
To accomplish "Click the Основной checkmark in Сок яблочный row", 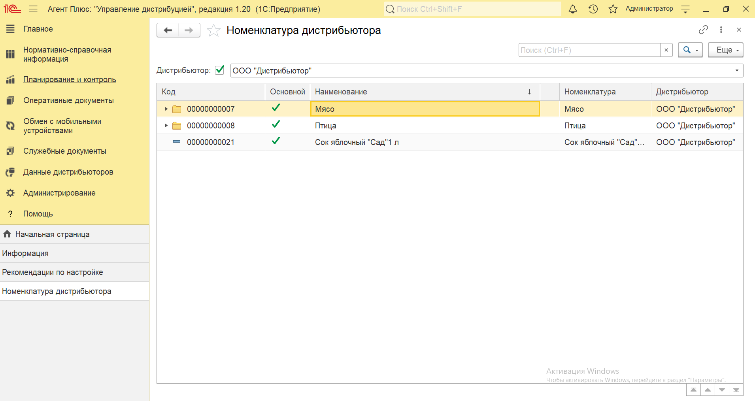I will click(276, 141).
